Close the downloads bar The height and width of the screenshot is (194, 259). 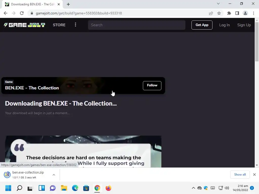pyautogui.click(x=254, y=175)
